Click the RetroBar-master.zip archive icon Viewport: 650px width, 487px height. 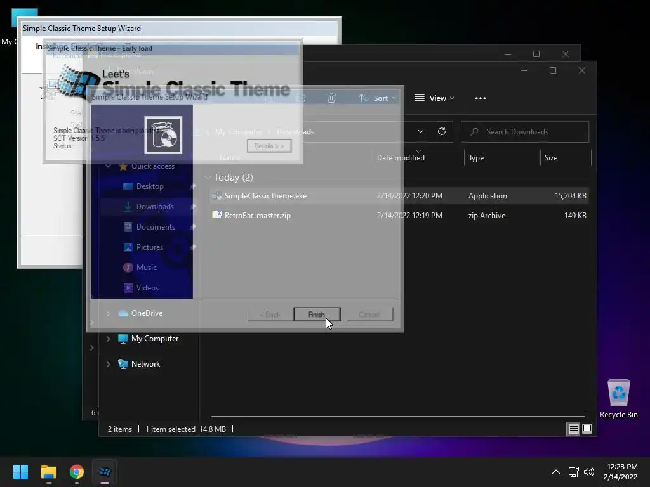click(217, 214)
